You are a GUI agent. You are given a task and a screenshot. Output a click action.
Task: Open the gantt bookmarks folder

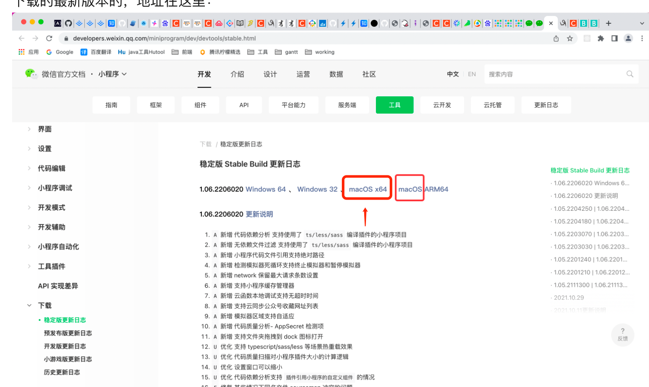click(286, 52)
